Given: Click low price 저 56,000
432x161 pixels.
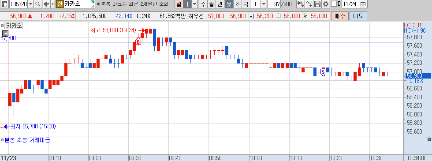Looking at the screenshot, I should point(315,16).
